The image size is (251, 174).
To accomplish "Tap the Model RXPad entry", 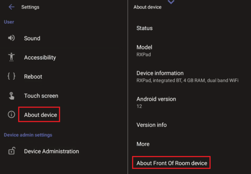I will [144, 50].
